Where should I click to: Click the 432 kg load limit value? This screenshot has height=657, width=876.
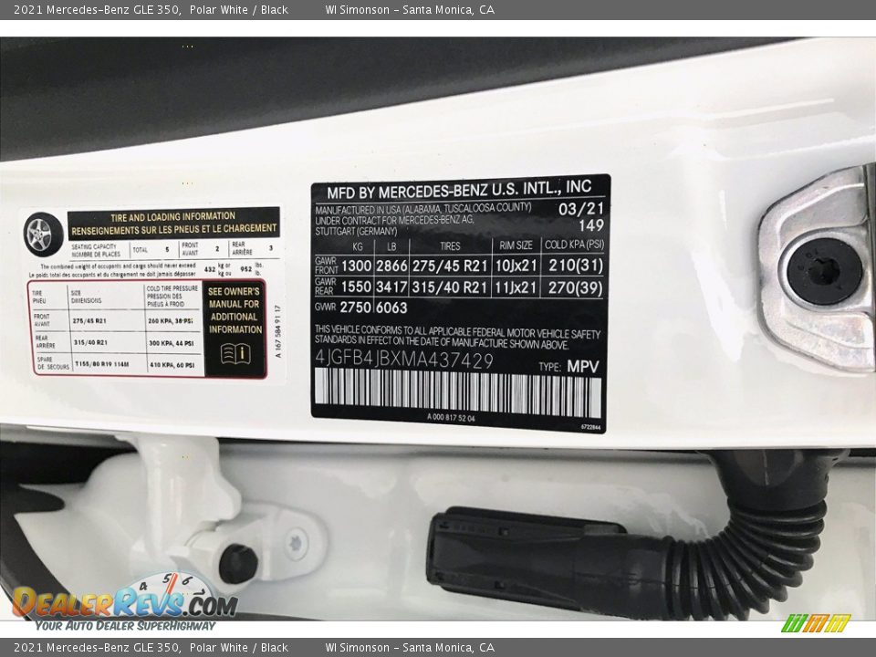tap(210, 269)
